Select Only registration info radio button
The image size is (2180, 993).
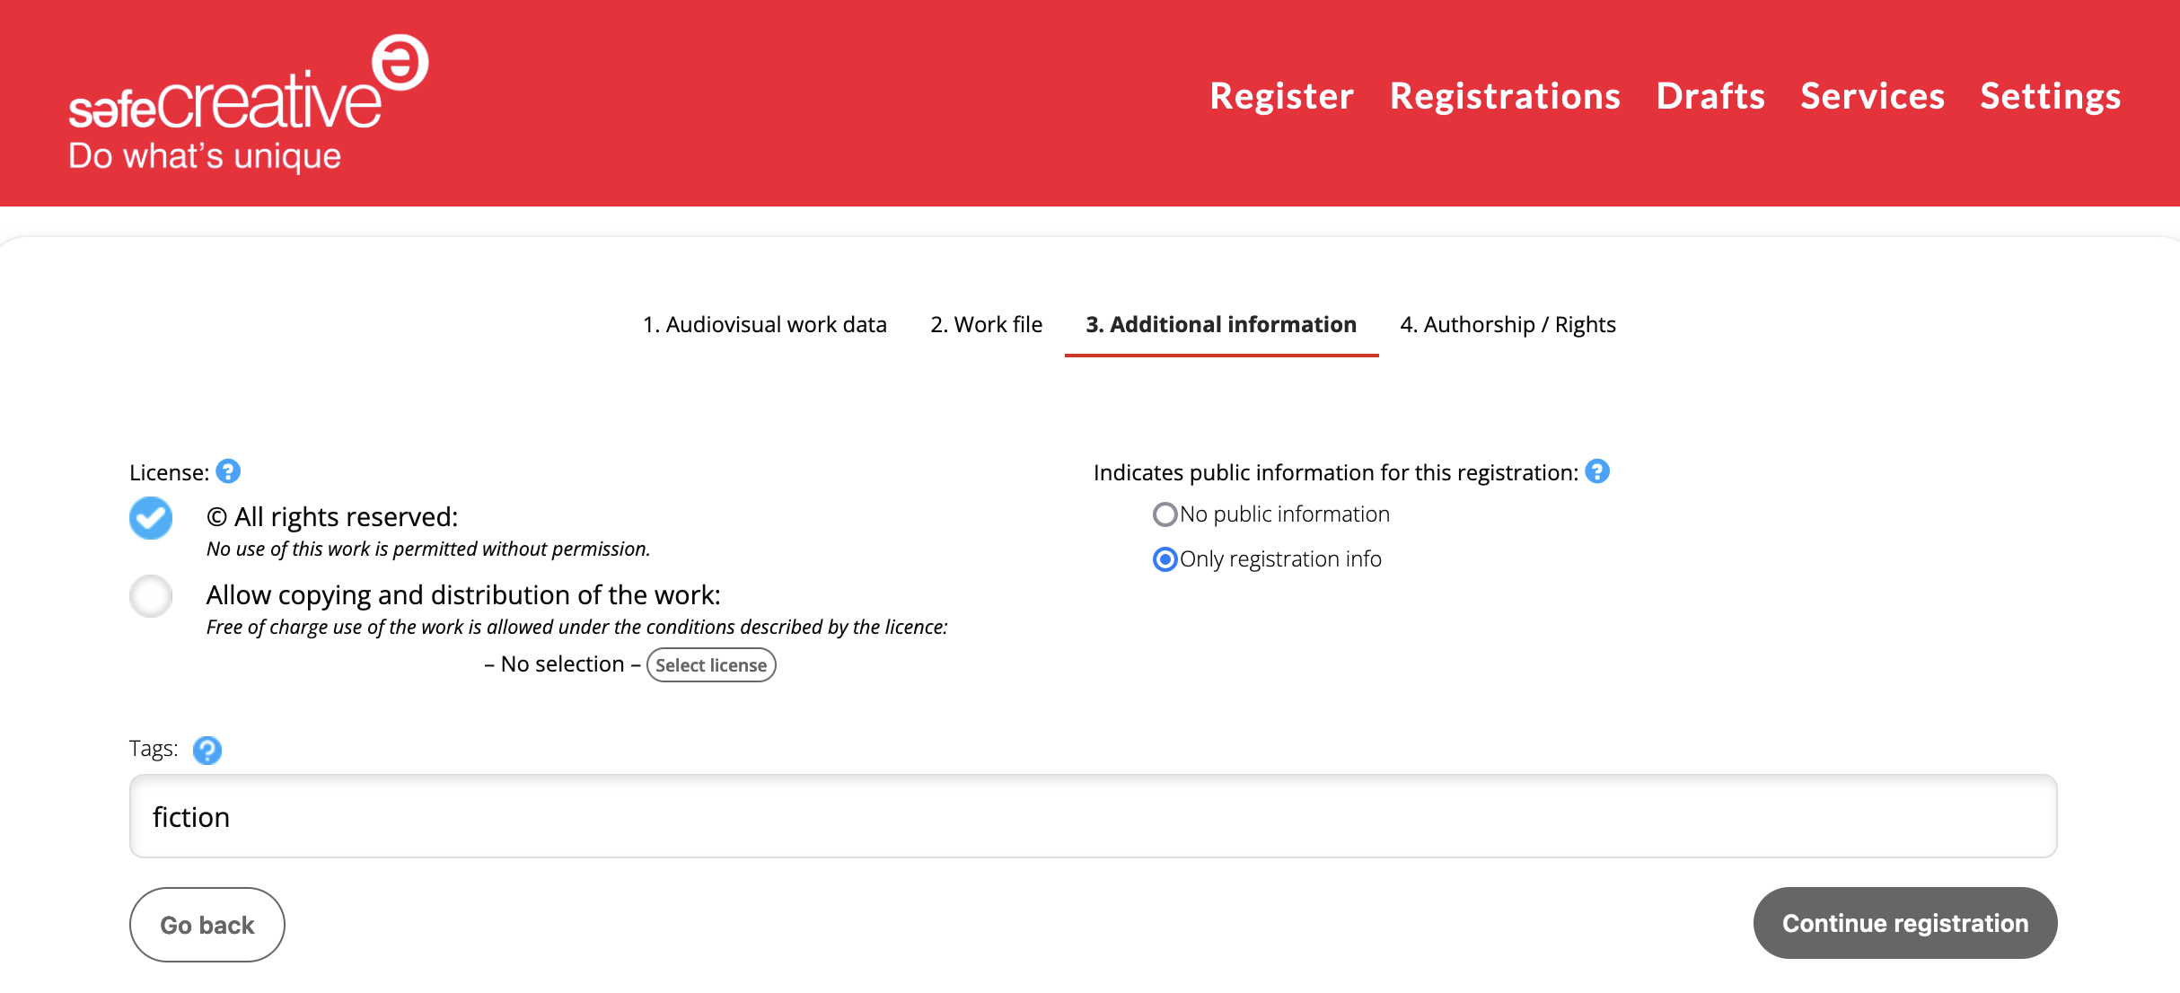pos(1165,559)
